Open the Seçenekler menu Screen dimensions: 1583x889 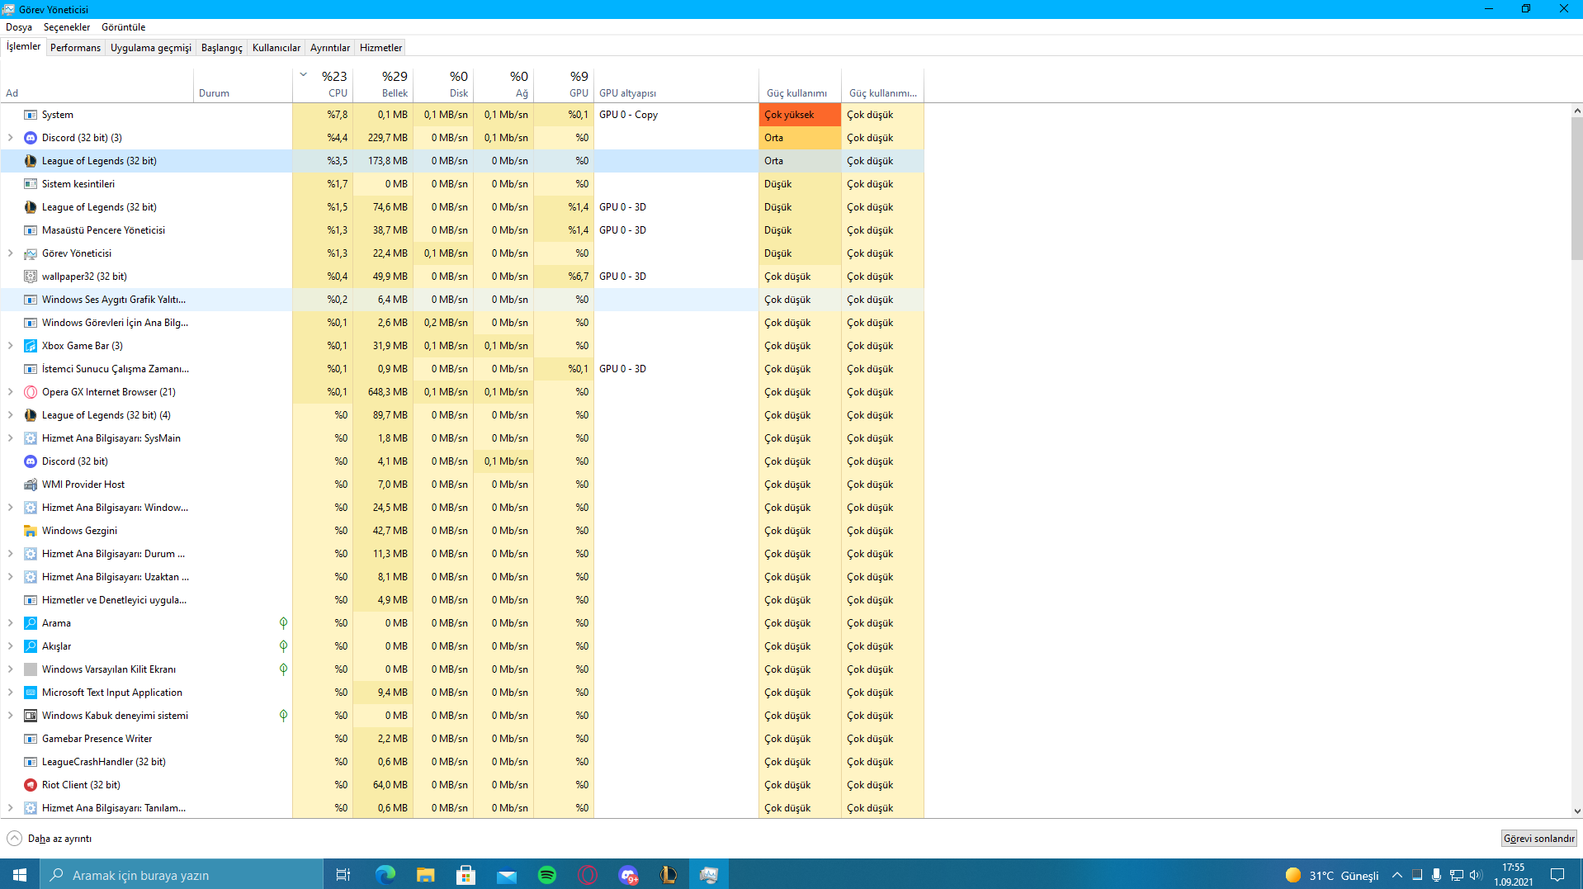click(67, 27)
